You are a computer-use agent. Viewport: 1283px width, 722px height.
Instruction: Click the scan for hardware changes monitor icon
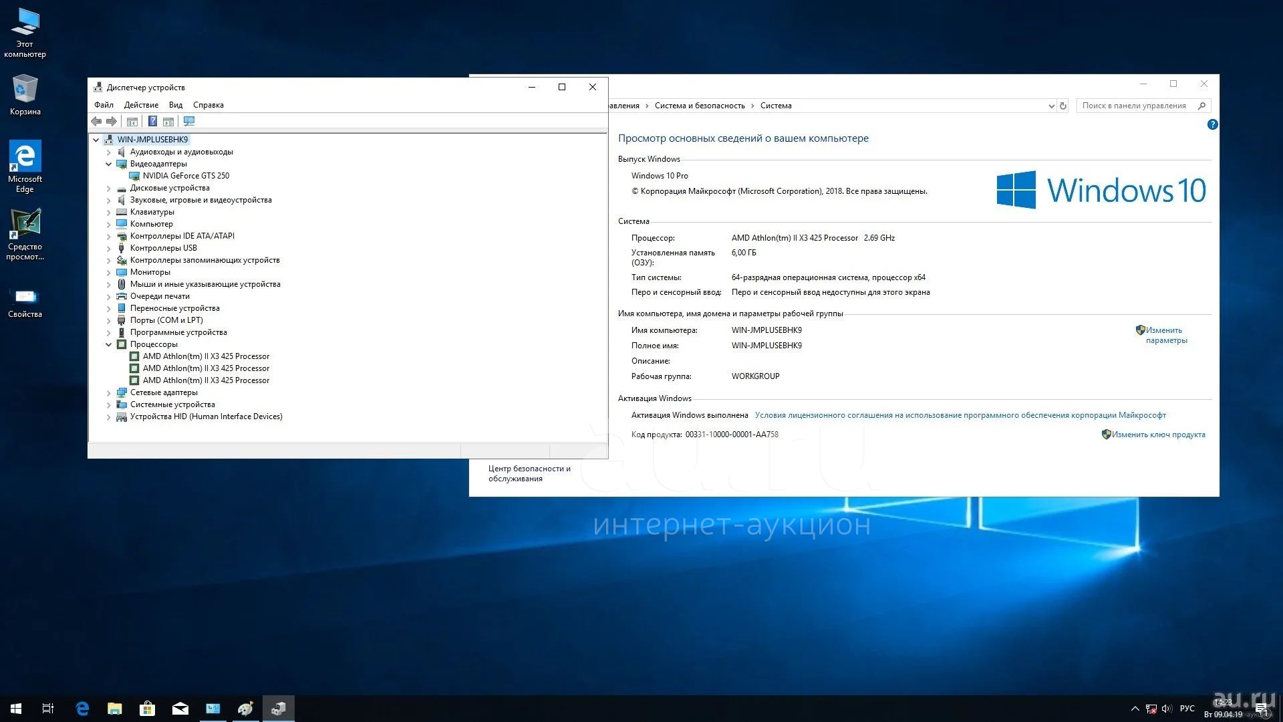(189, 122)
